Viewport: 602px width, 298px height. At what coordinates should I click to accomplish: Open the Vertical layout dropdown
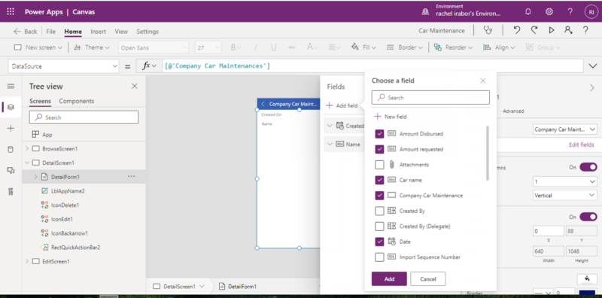(x=565, y=196)
